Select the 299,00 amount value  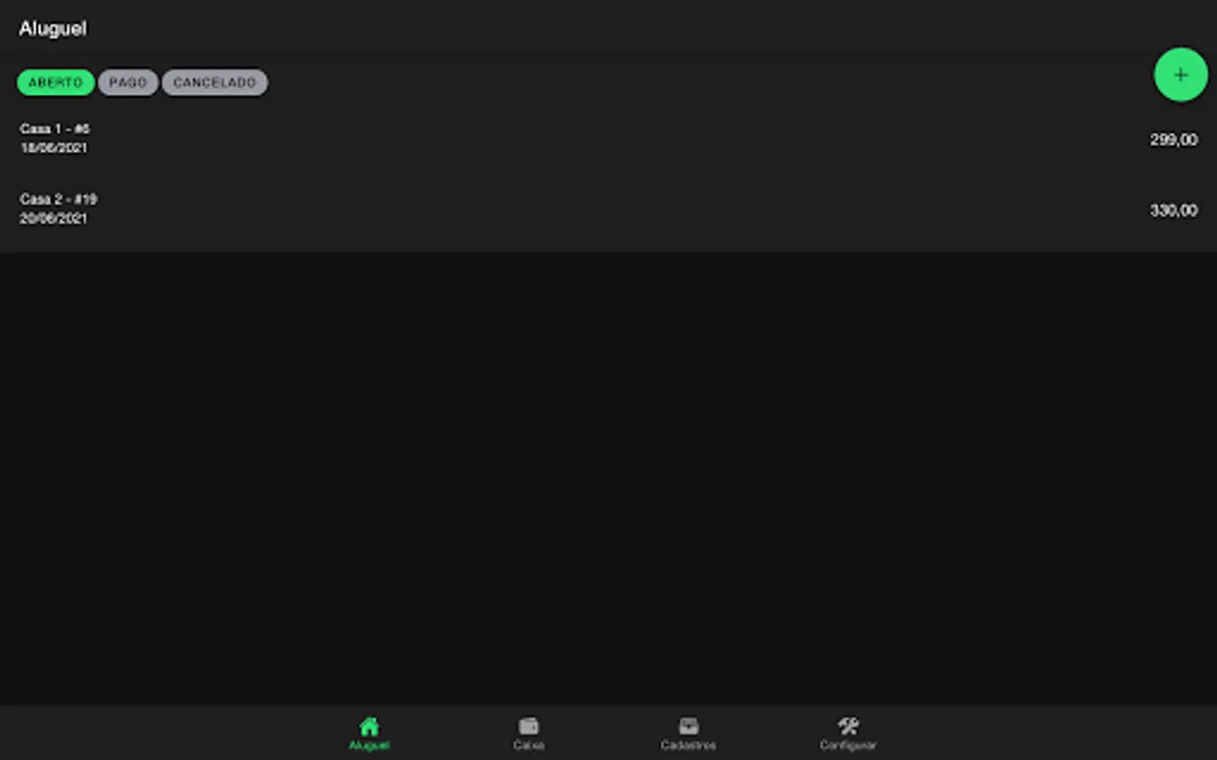[x=1173, y=139]
